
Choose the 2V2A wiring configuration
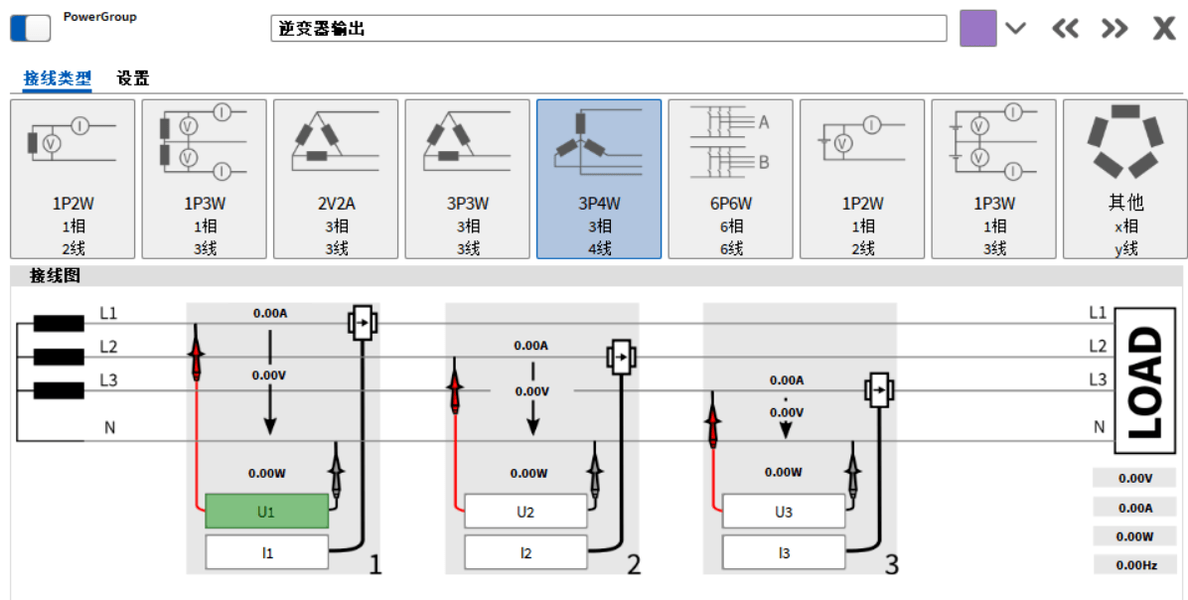(x=336, y=179)
